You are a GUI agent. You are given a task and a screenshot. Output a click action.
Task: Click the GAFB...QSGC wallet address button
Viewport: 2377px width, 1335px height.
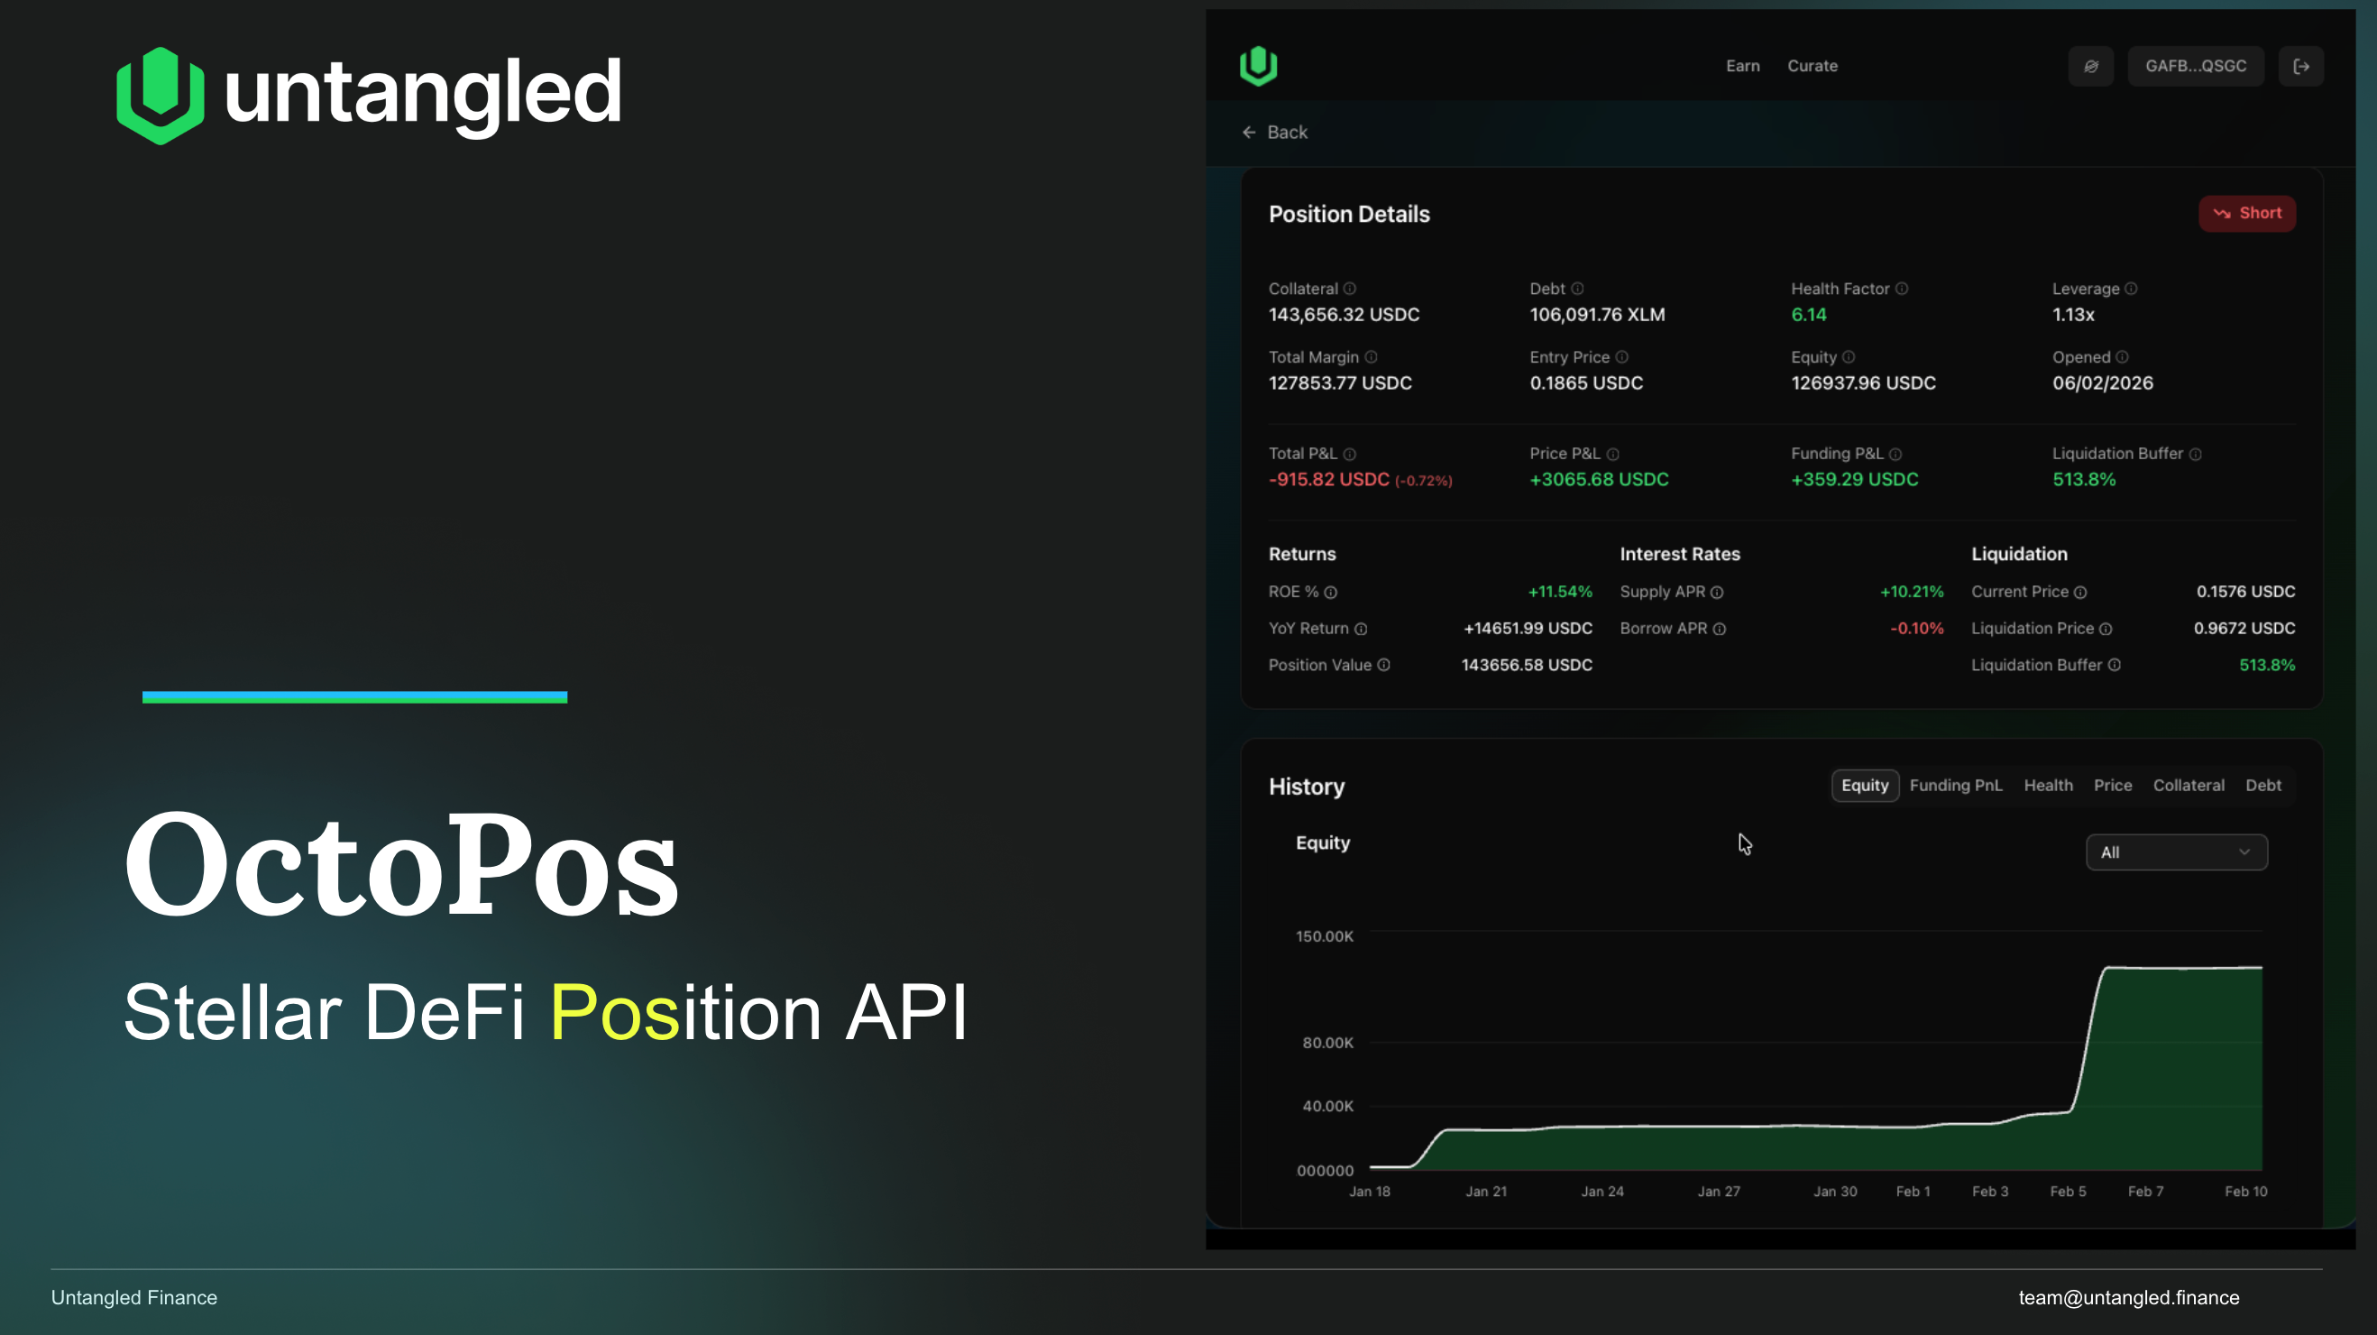[2194, 66]
